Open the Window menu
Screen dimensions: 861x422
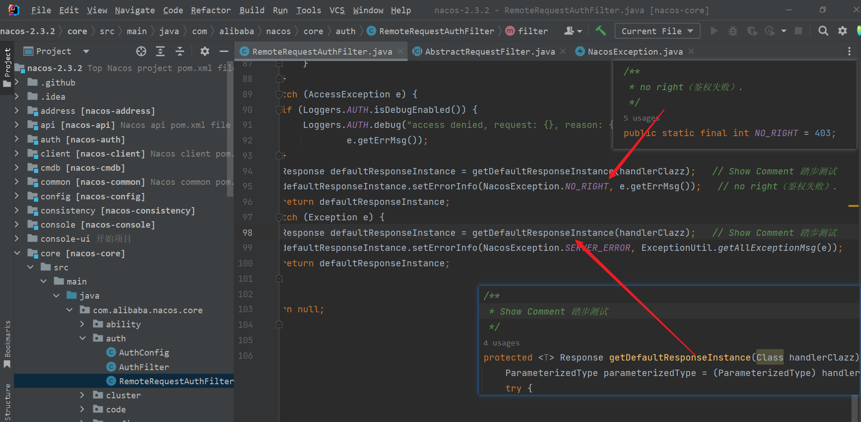tap(368, 10)
